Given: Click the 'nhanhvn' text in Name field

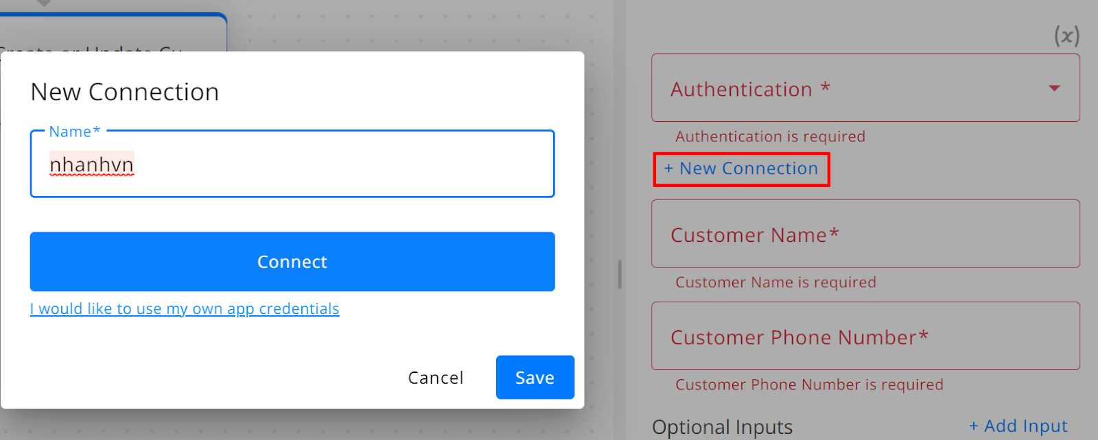Looking at the screenshot, I should (x=92, y=164).
